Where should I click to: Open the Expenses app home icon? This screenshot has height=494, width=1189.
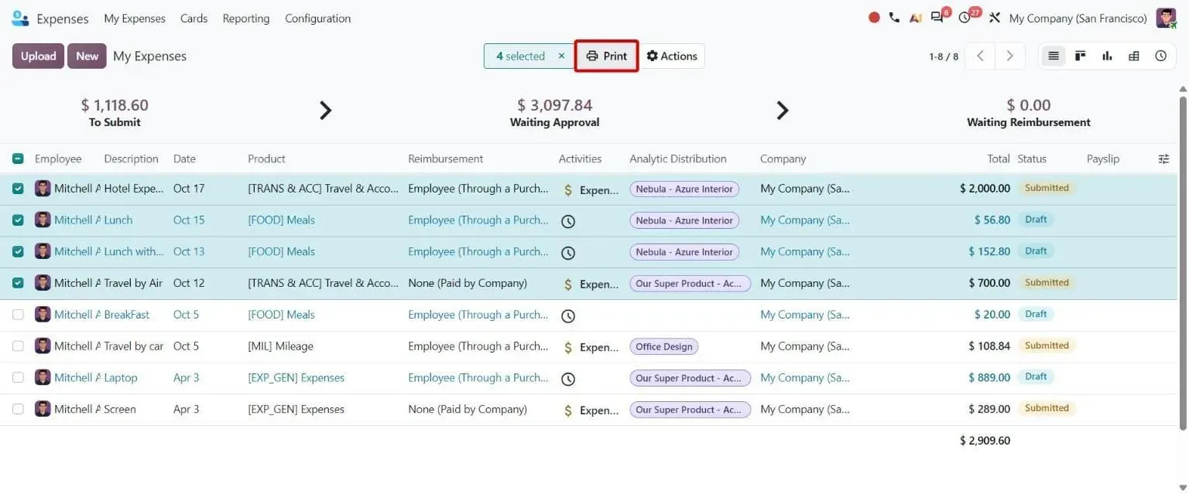pyautogui.click(x=20, y=18)
